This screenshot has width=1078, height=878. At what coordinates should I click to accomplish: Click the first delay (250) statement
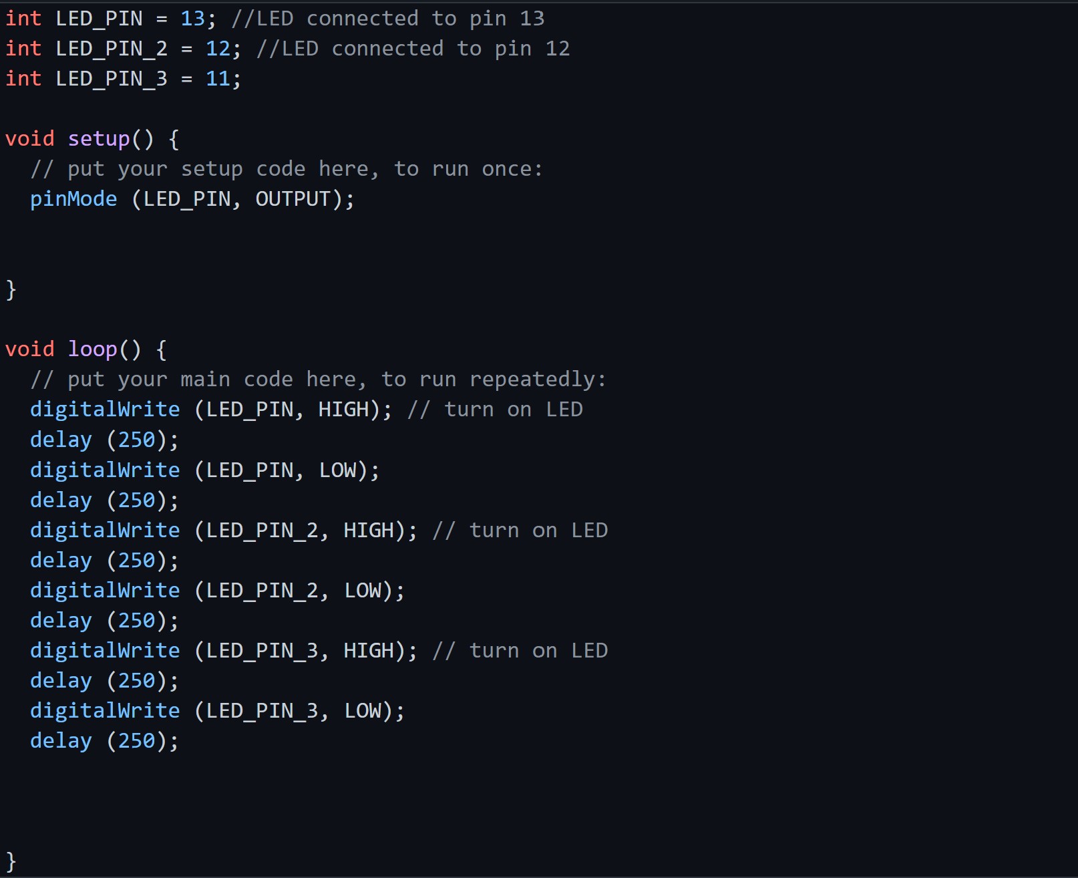[x=105, y=440]
